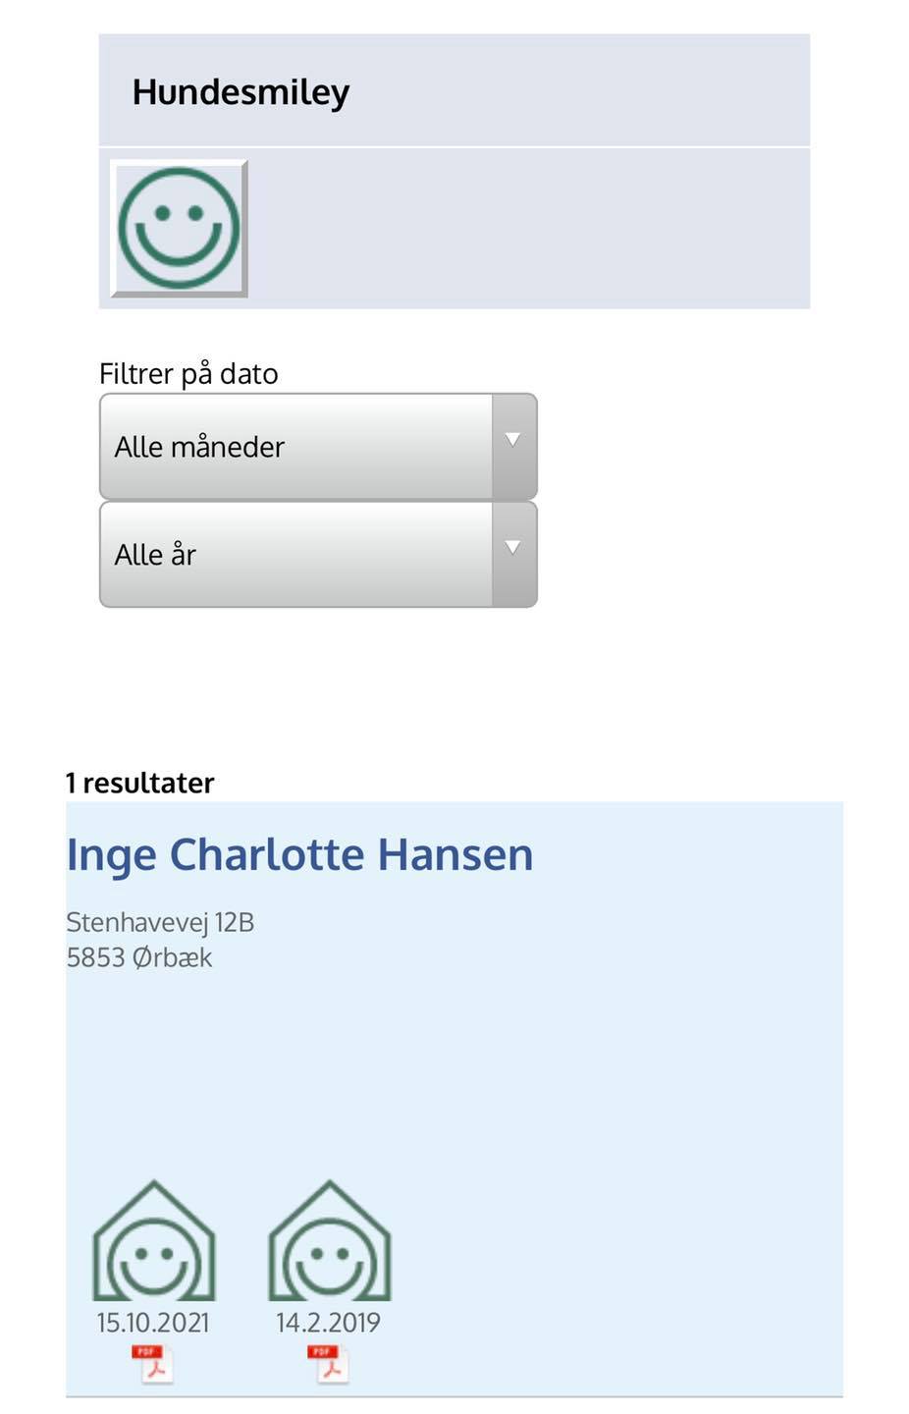
Task: Click the 15.10.2021 inspection date label
Action: coord(153,1322)
